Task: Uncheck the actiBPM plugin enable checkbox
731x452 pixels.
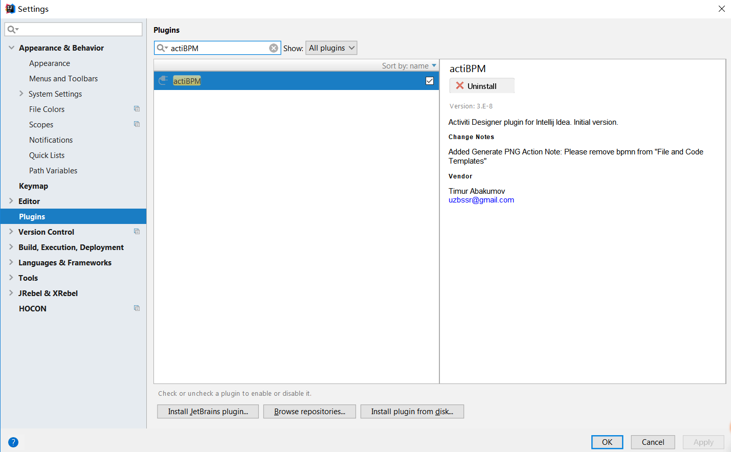Action: pyautogui.click(x=430, y=81)
